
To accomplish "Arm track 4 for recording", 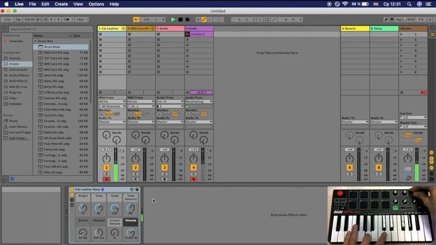I will point(193,179).
